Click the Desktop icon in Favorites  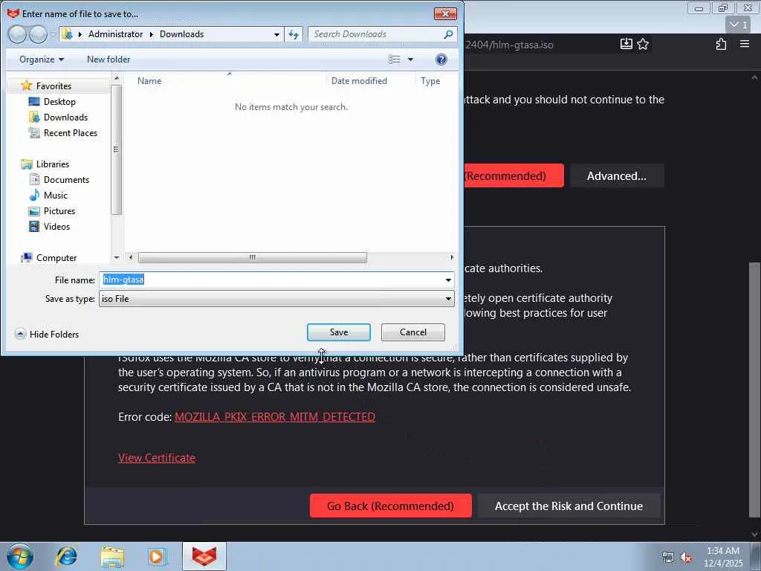coord(34,101)
